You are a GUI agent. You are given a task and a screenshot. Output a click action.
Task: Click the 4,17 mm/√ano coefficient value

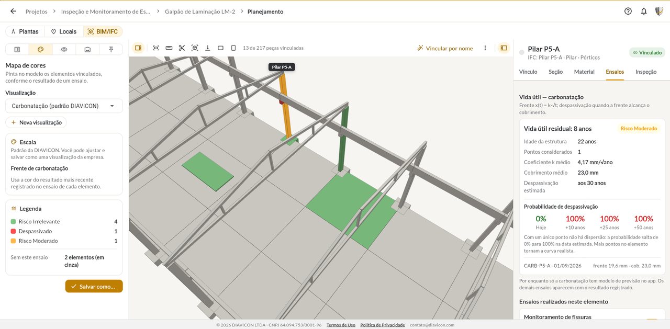(x=595, y=162)
